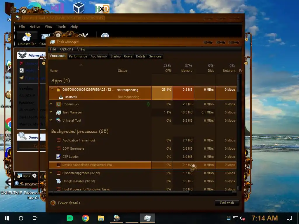
Task: Click the Google Installer process icon
Action: 58,181
